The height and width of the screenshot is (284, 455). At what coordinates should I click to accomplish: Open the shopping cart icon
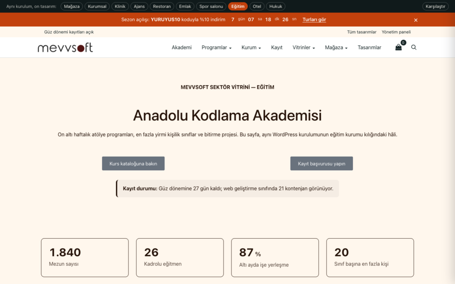pos(399,47)
